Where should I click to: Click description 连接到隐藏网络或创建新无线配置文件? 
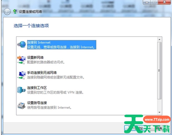click(x=56, y=77)
